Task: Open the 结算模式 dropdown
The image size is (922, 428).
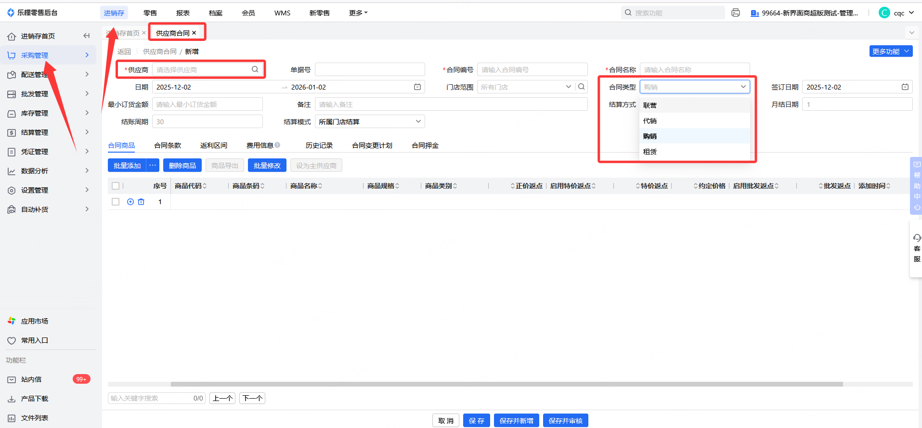Action: tap(370, 122)
